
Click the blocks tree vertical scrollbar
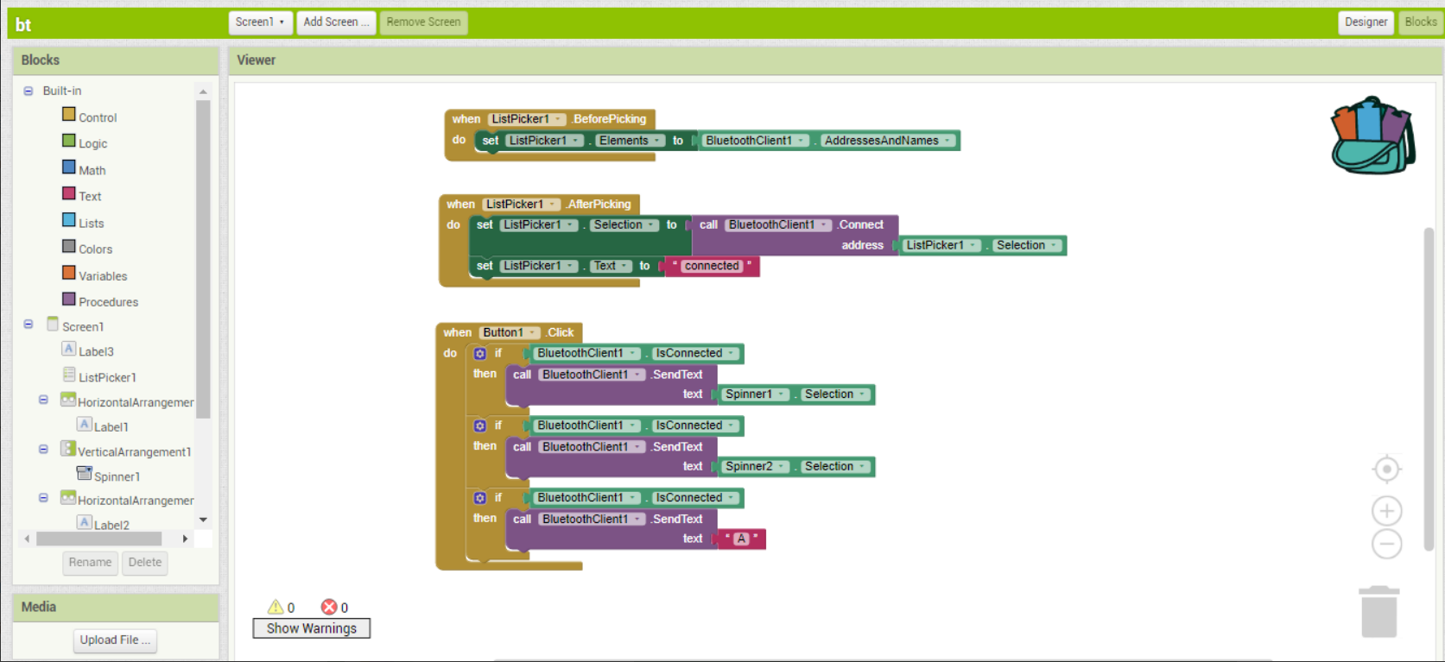[x=204, y=259]
